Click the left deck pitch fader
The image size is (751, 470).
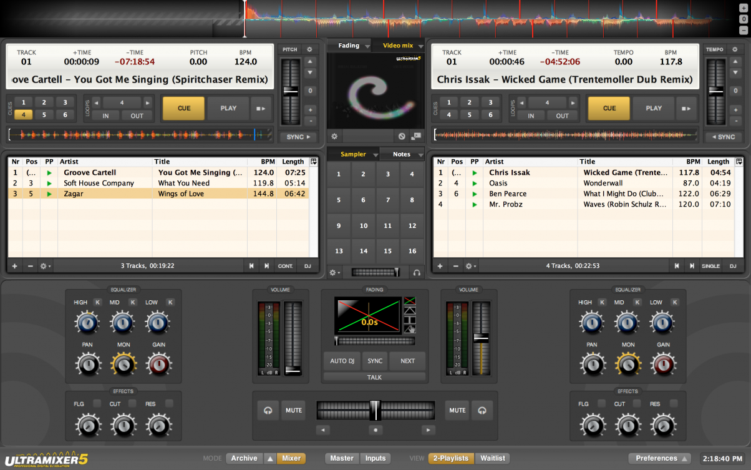(x=291, y=92)
